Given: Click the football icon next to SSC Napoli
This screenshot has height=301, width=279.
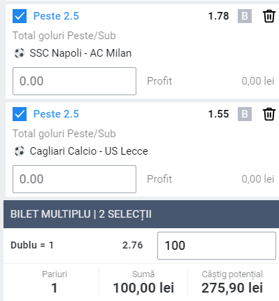Looking at the screenshot, I should point(20,53).
